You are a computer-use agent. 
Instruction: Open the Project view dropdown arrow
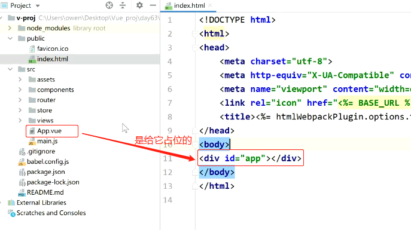pyautogui.click(x=38, y=6)
